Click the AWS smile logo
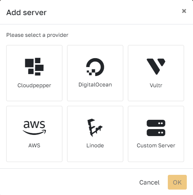This screenshot has width=193, height=195. pos(34,128)
